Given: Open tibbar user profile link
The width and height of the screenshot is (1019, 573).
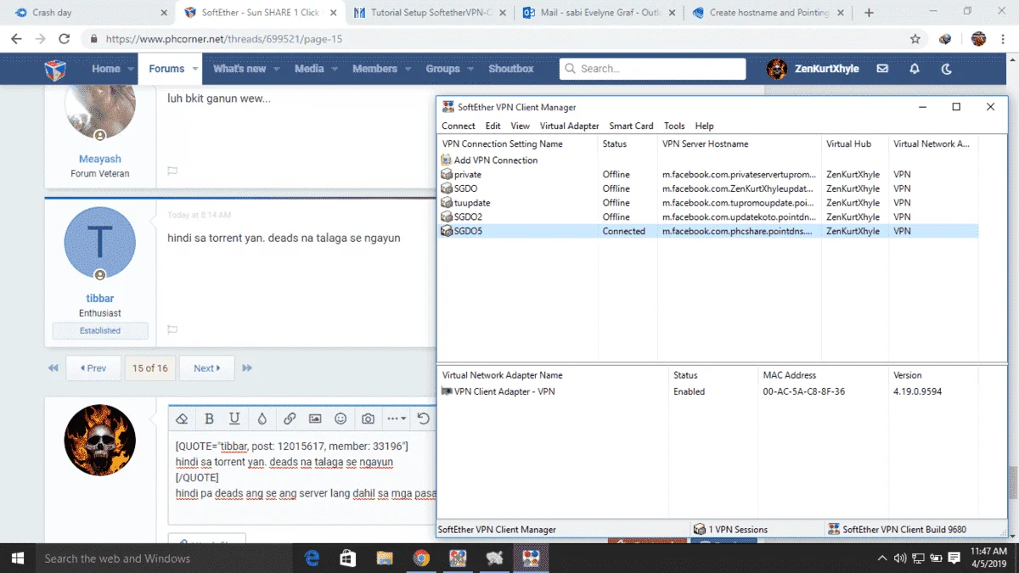Looking at the screenshot, I should (x=100, y=299).
